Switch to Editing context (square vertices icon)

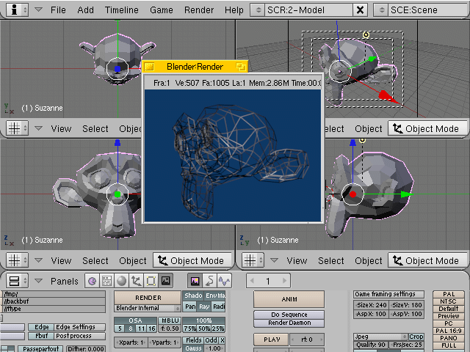151,281
